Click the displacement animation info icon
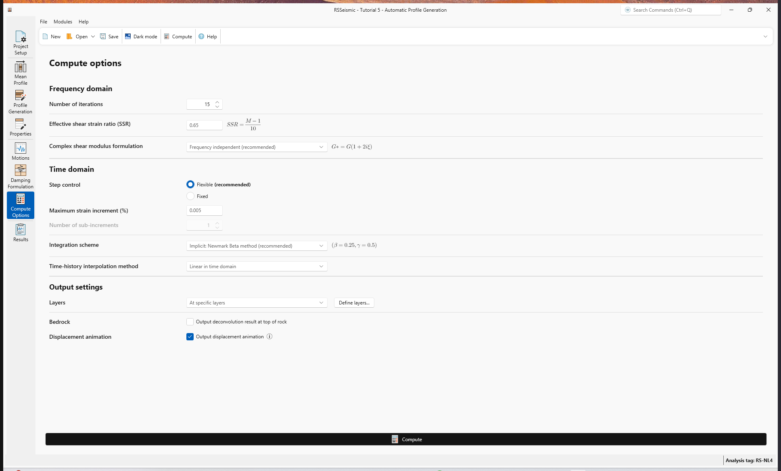Viewport: 781px width, 471px height. [x=269, y=336]
